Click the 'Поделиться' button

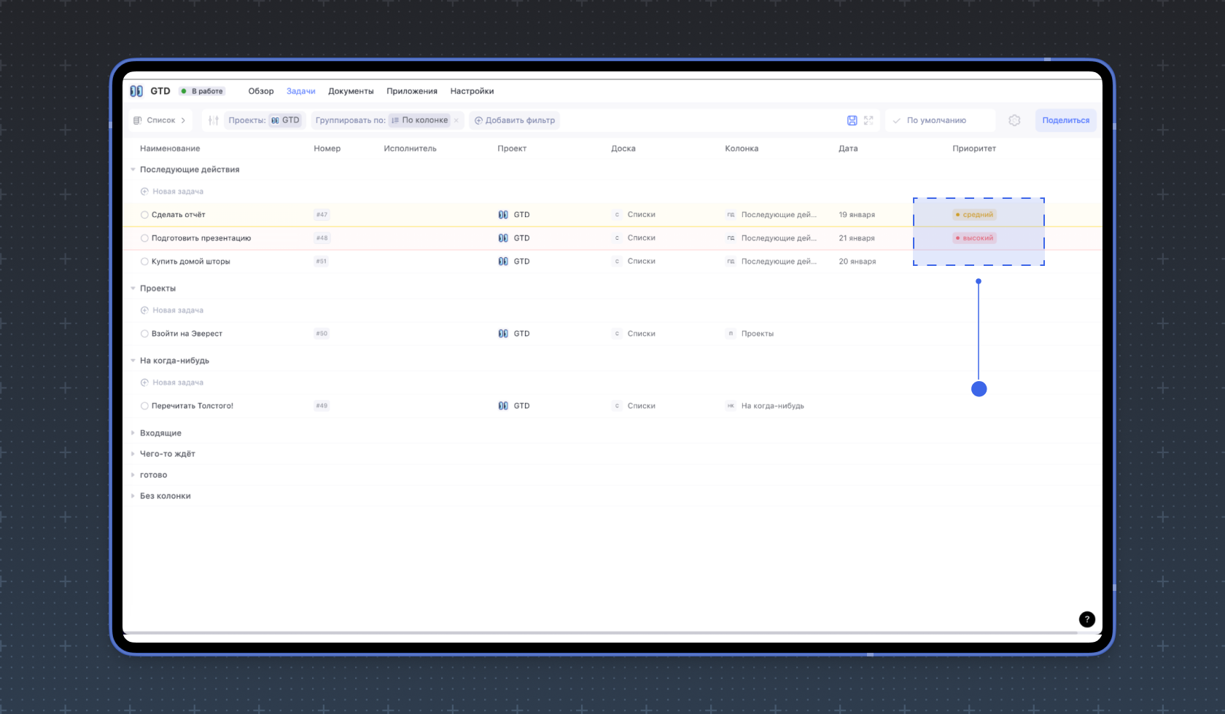pos(1065,120)
